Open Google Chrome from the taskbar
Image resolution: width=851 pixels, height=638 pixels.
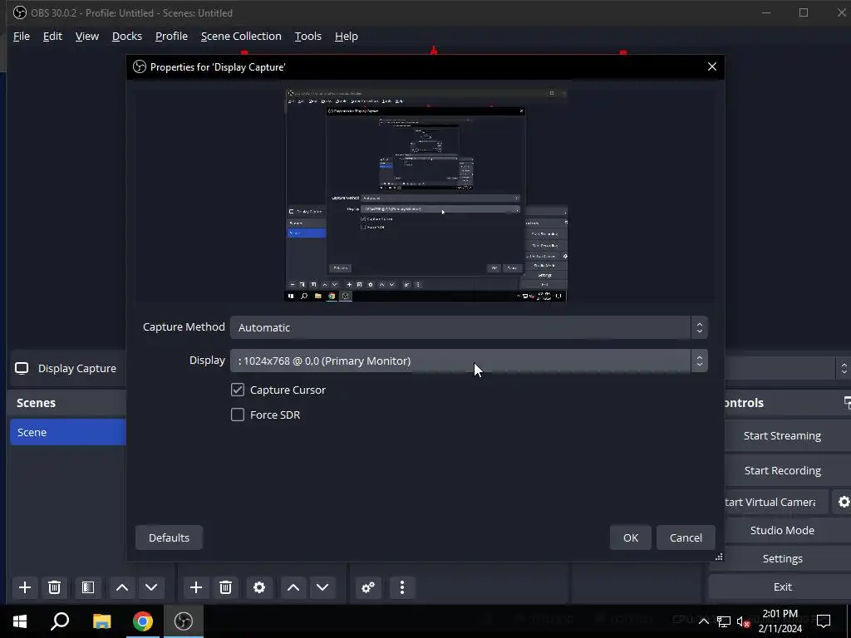pos(143,621)
